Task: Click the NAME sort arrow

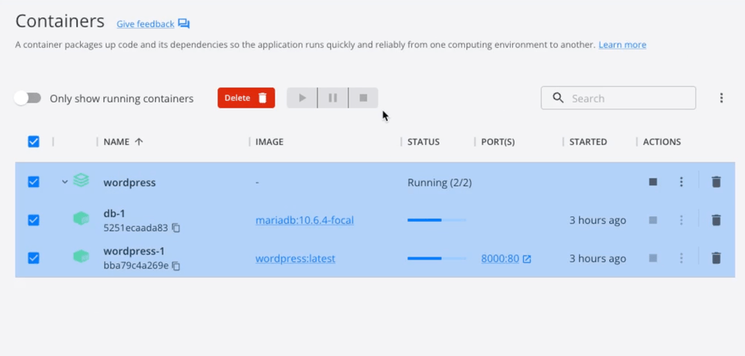Action: point(139,141)
